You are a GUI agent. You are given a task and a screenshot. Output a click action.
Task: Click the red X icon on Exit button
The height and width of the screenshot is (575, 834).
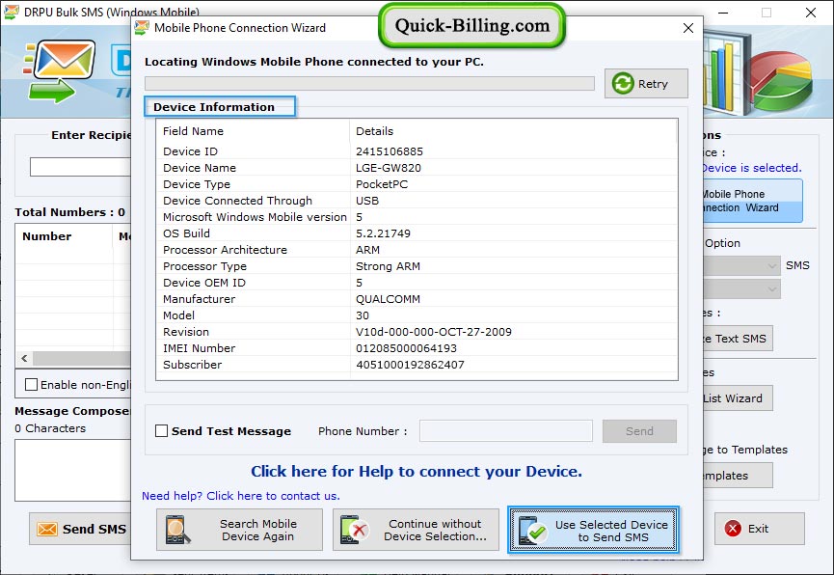[x=733, y=528]
